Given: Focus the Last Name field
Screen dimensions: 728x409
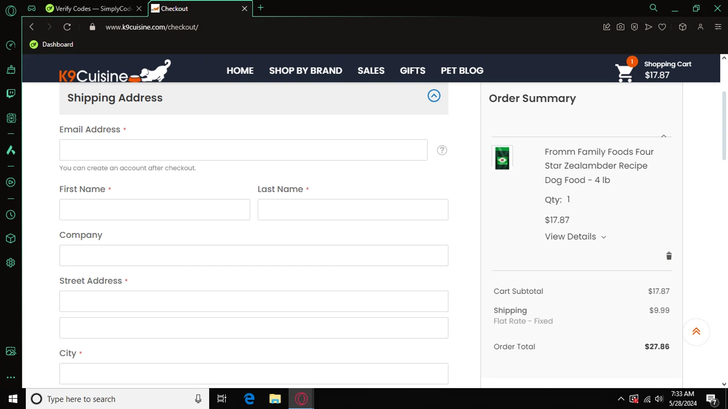Looking at the screenshot, I should point(353,210).
